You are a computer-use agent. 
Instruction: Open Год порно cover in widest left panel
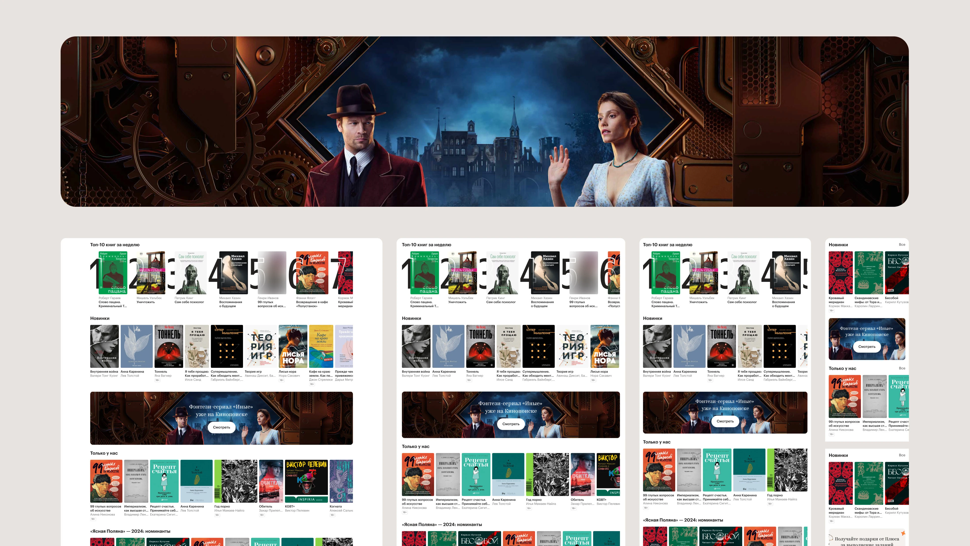pyautogui.click(x=236, y=481)
